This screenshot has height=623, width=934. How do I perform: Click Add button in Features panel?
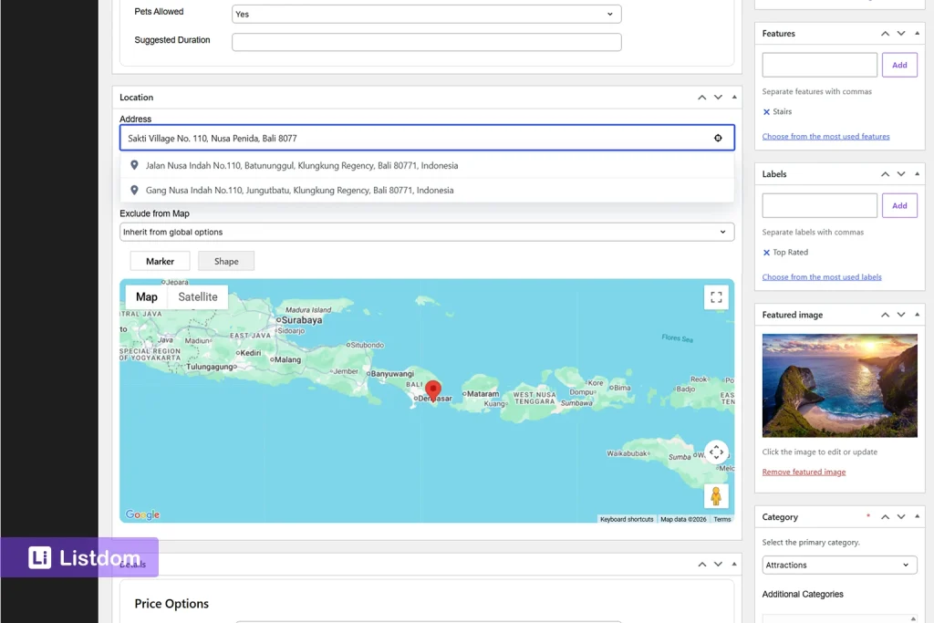click(x=899, y=65)
